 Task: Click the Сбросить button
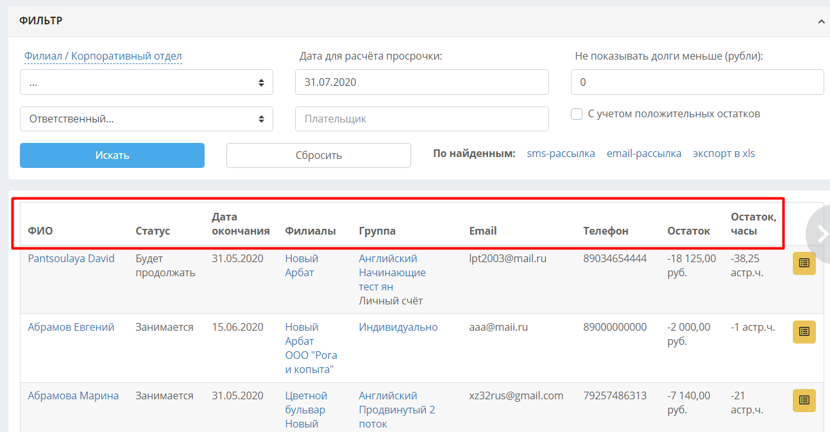(319, 155)
